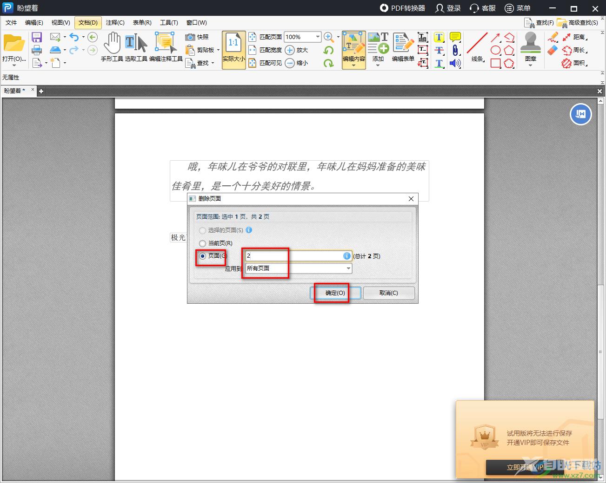Select the Edit Comments tool (编辑注释工具)
The image size is (606, 483).
(166, 47)
